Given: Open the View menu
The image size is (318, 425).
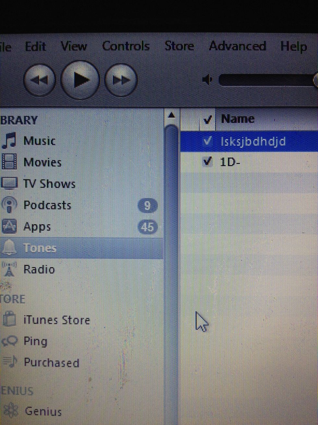Looking at the screenshot, I should [74, 46].
